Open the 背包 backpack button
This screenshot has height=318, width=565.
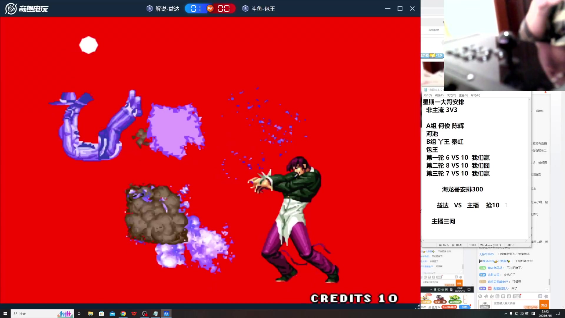[465, 307]
